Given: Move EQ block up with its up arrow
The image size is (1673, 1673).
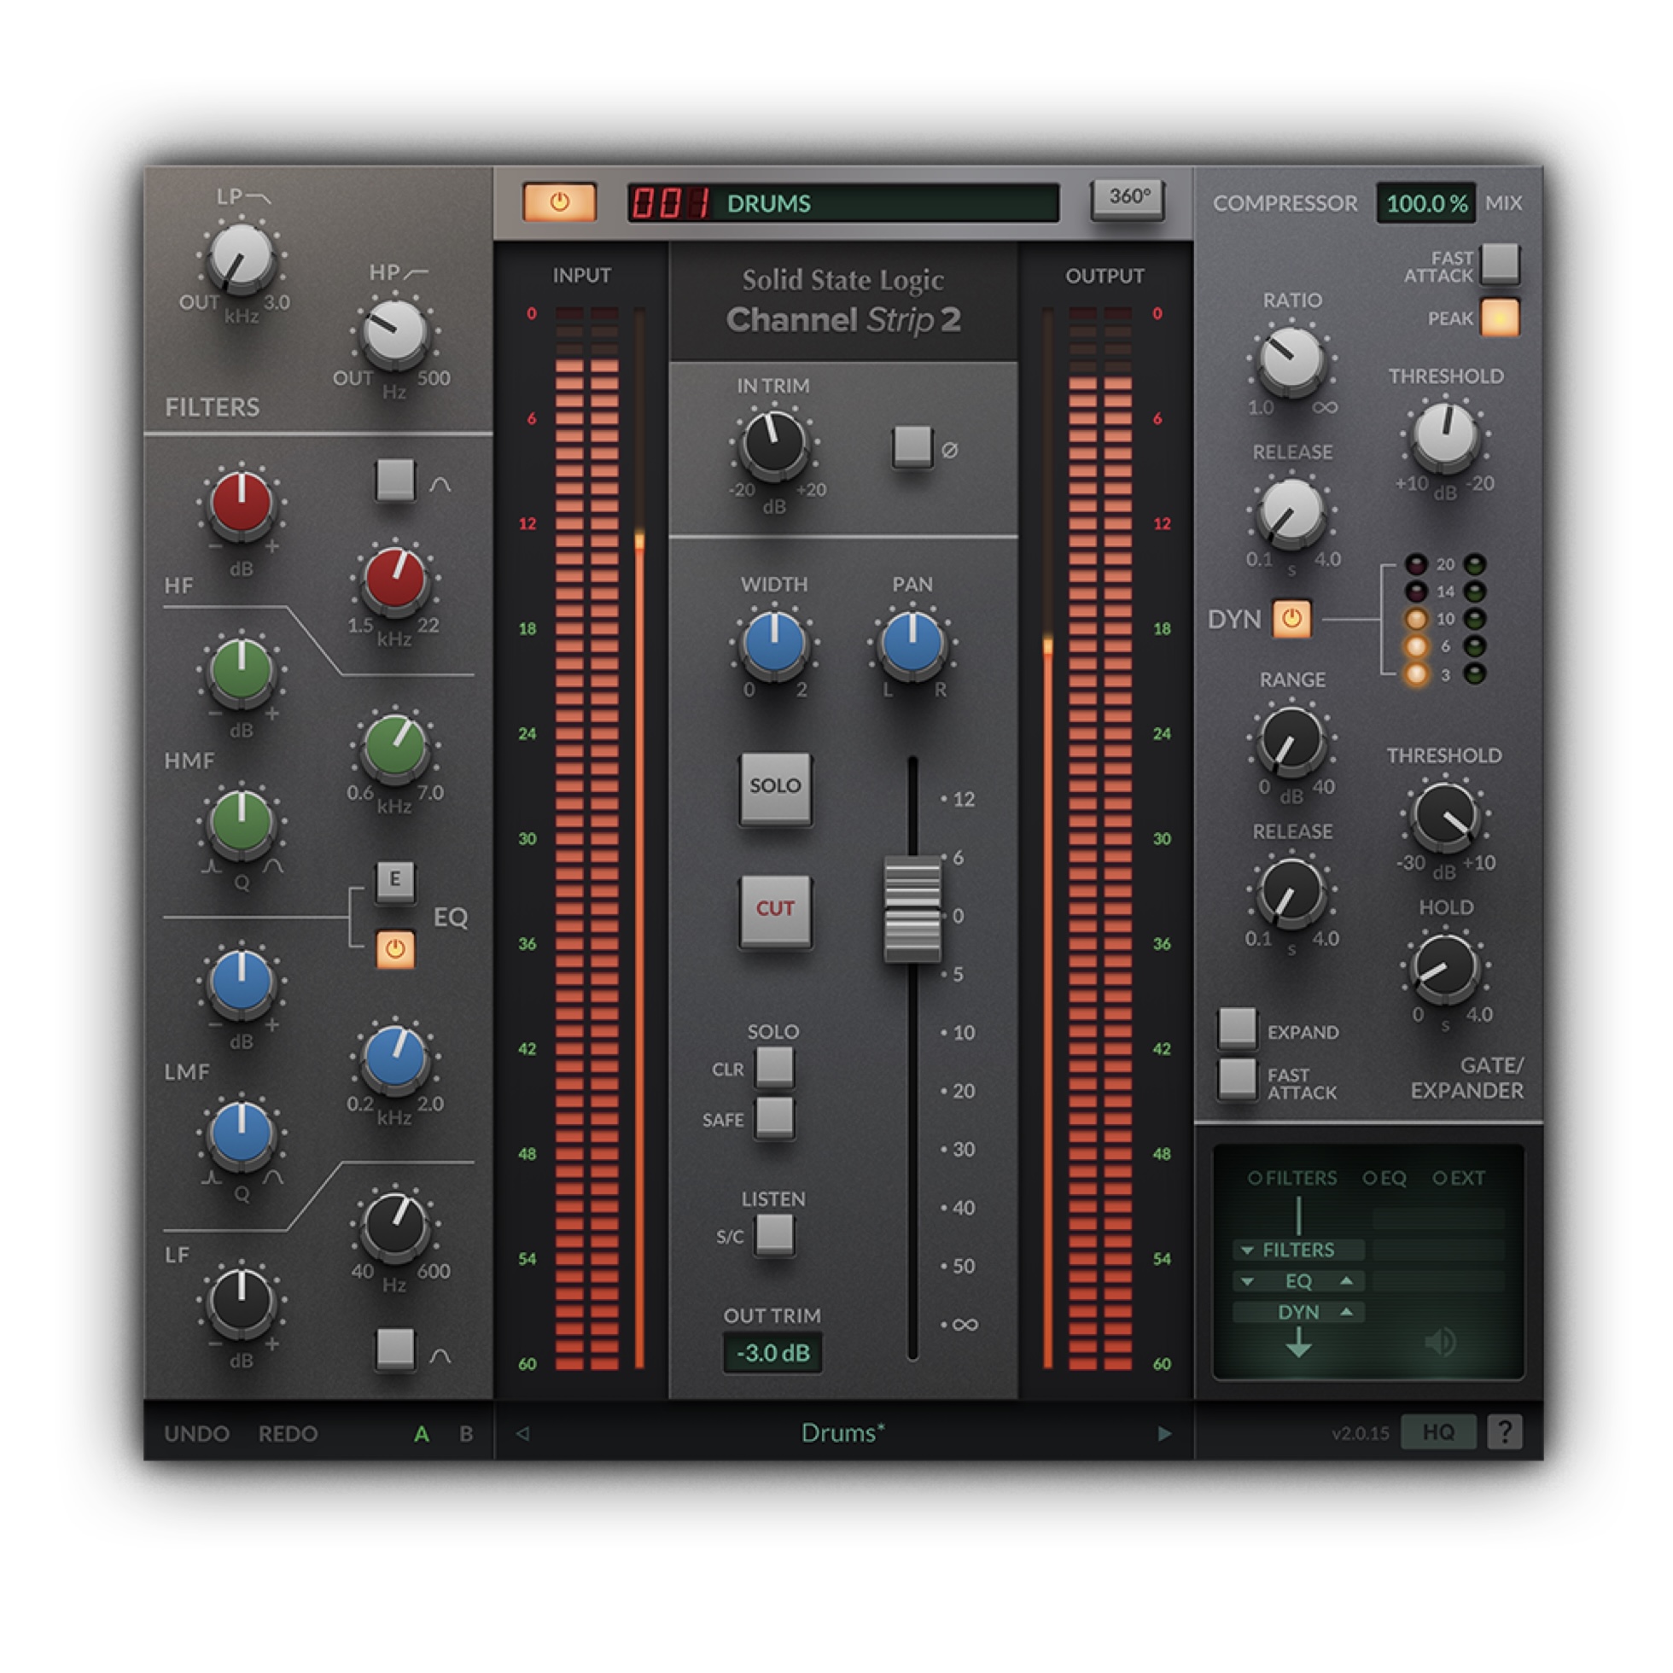Looking at the screenshot, I should [x=1347, y=1280].
